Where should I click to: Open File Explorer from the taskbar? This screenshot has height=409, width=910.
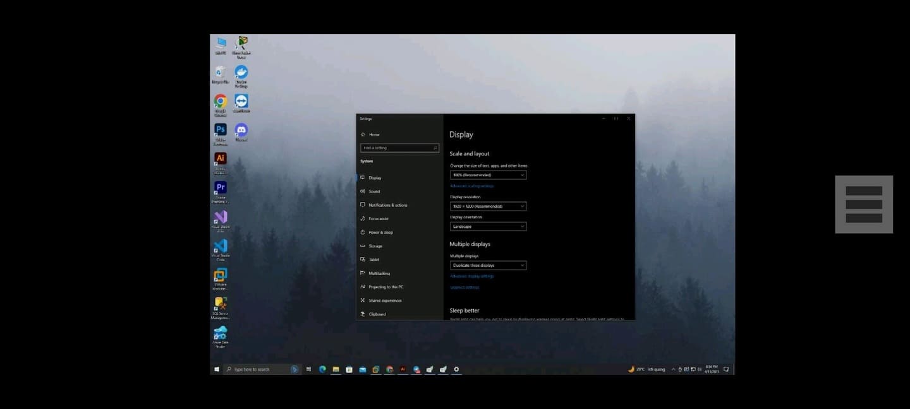click(x=336, y=369)
